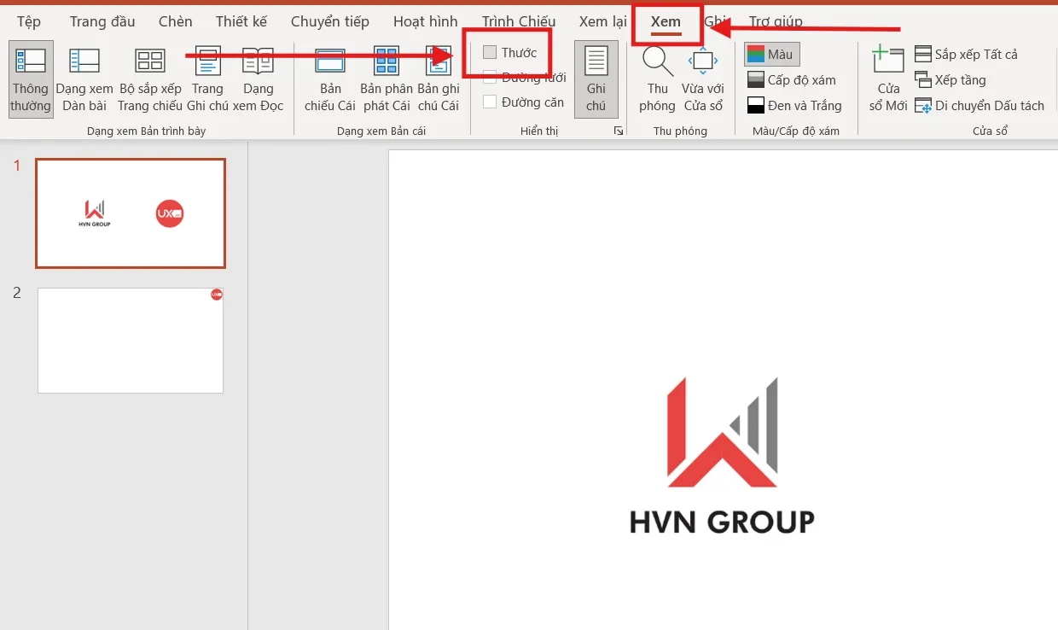Open the Tệp file tab
1058x630 pixels.
click(x=29, y=21)
